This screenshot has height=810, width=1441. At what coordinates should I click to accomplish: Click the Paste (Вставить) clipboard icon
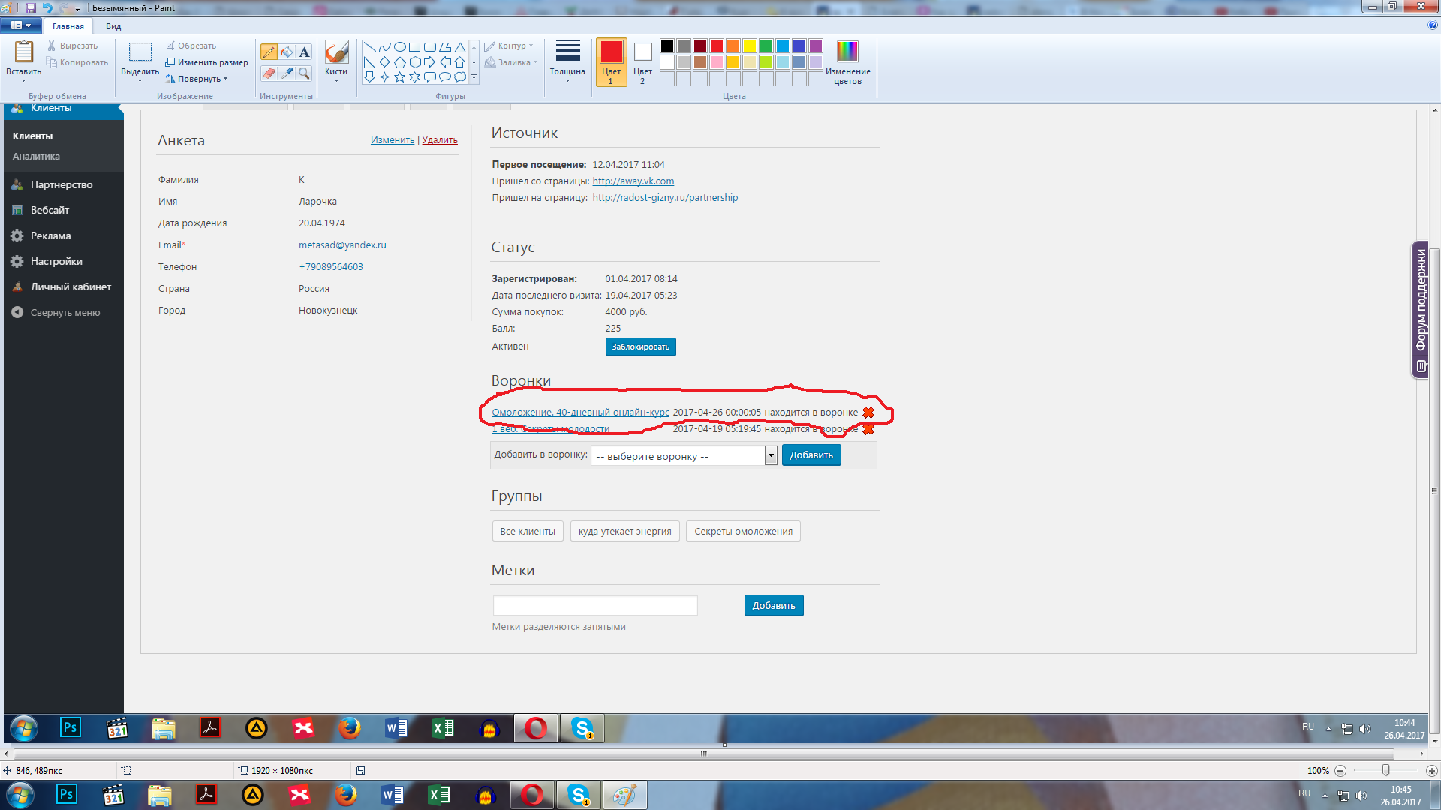[x=24, y=52]
